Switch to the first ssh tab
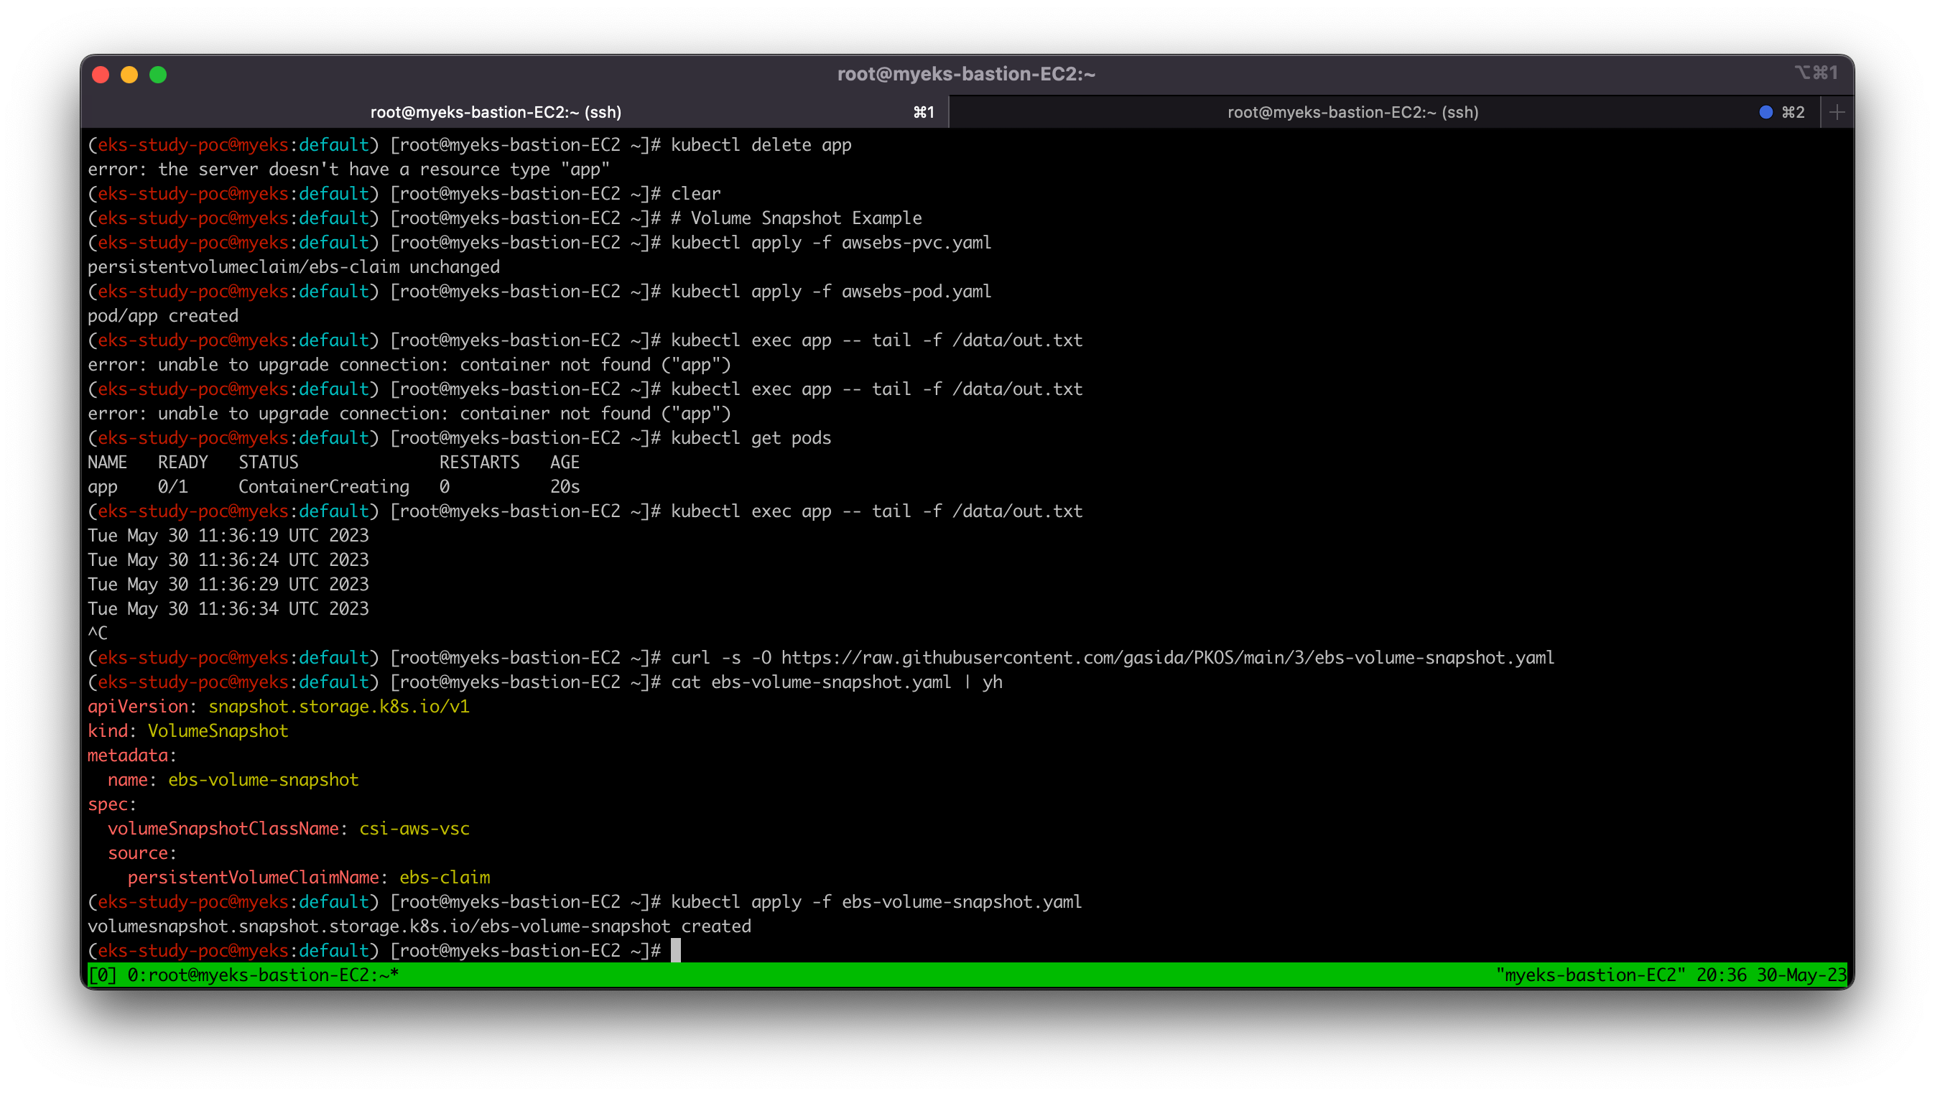Viewport: 1935px width, 1096px height. click(x=495, y=112)
